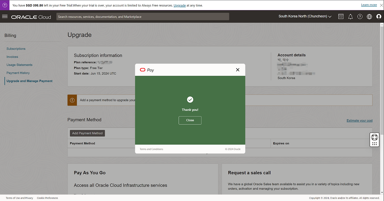
Task: Click the Payment Method column header
Action: tap(82, 144)
